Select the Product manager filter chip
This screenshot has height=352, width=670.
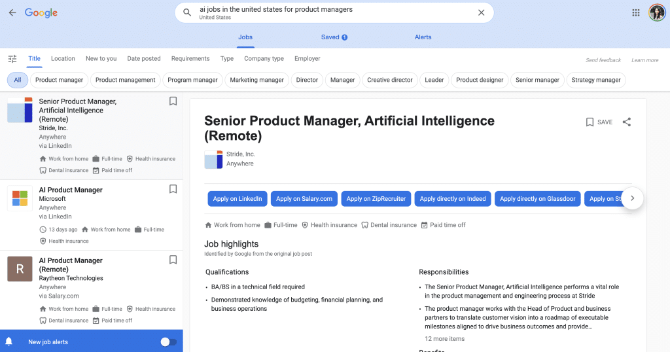point(59,80)
